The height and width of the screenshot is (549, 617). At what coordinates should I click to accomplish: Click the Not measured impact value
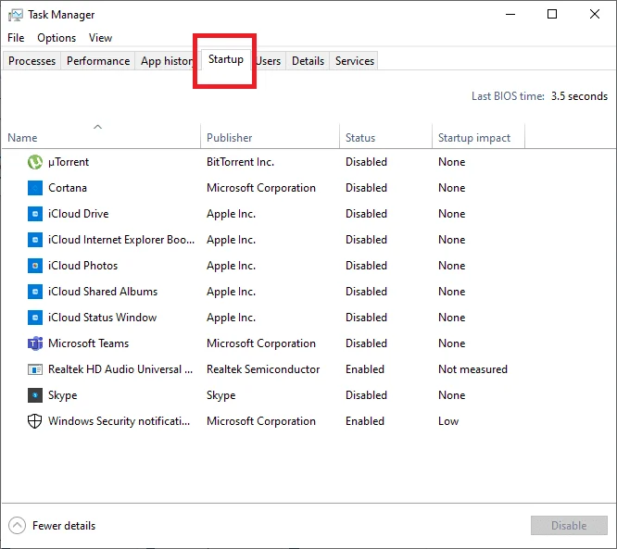click(473, 369)
